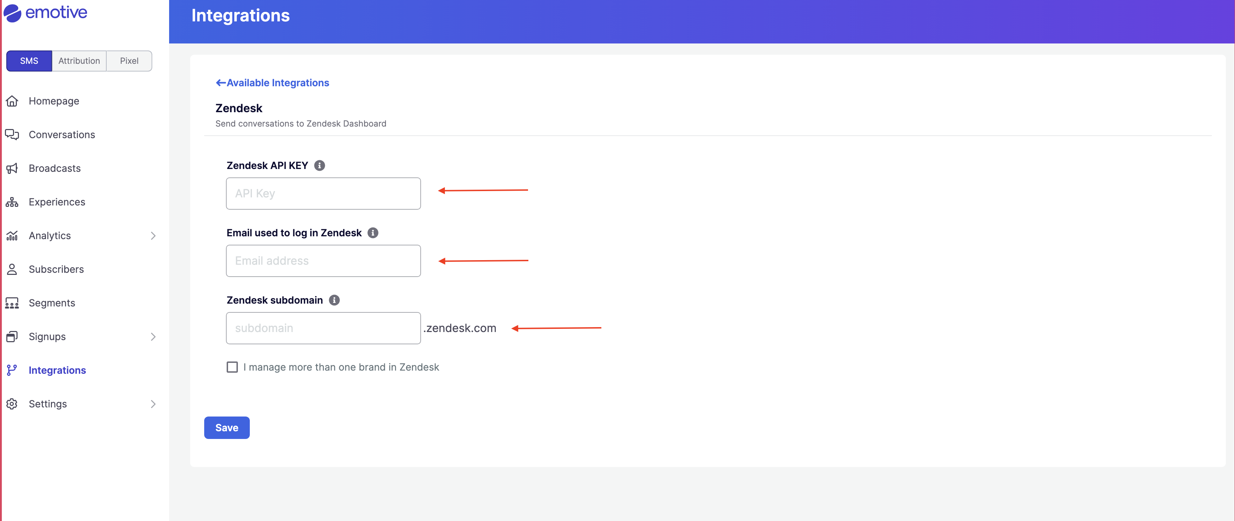Expand the Analytics menu
1235x521 pixels.
pyautogui.click(x=153, y=235)
